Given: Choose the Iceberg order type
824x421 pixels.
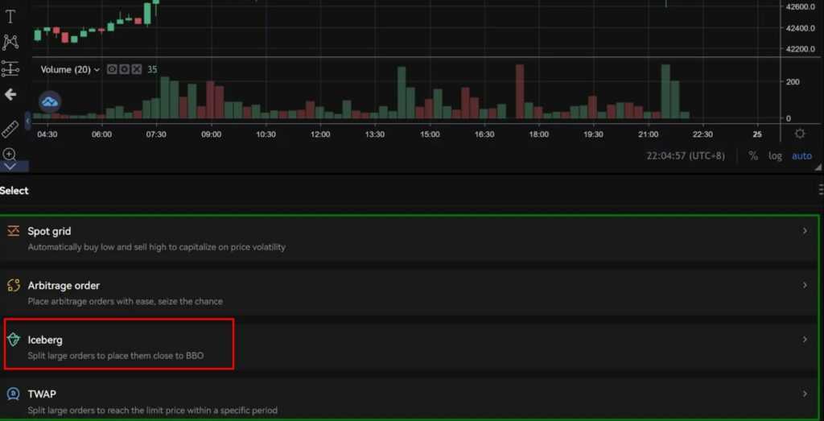Looking at the screenshot, I should tap(119, 347).
